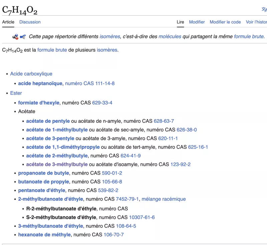Click the language translation icon at top right
Viewport: 267px width, 245px height.
(x=264, y=10)
